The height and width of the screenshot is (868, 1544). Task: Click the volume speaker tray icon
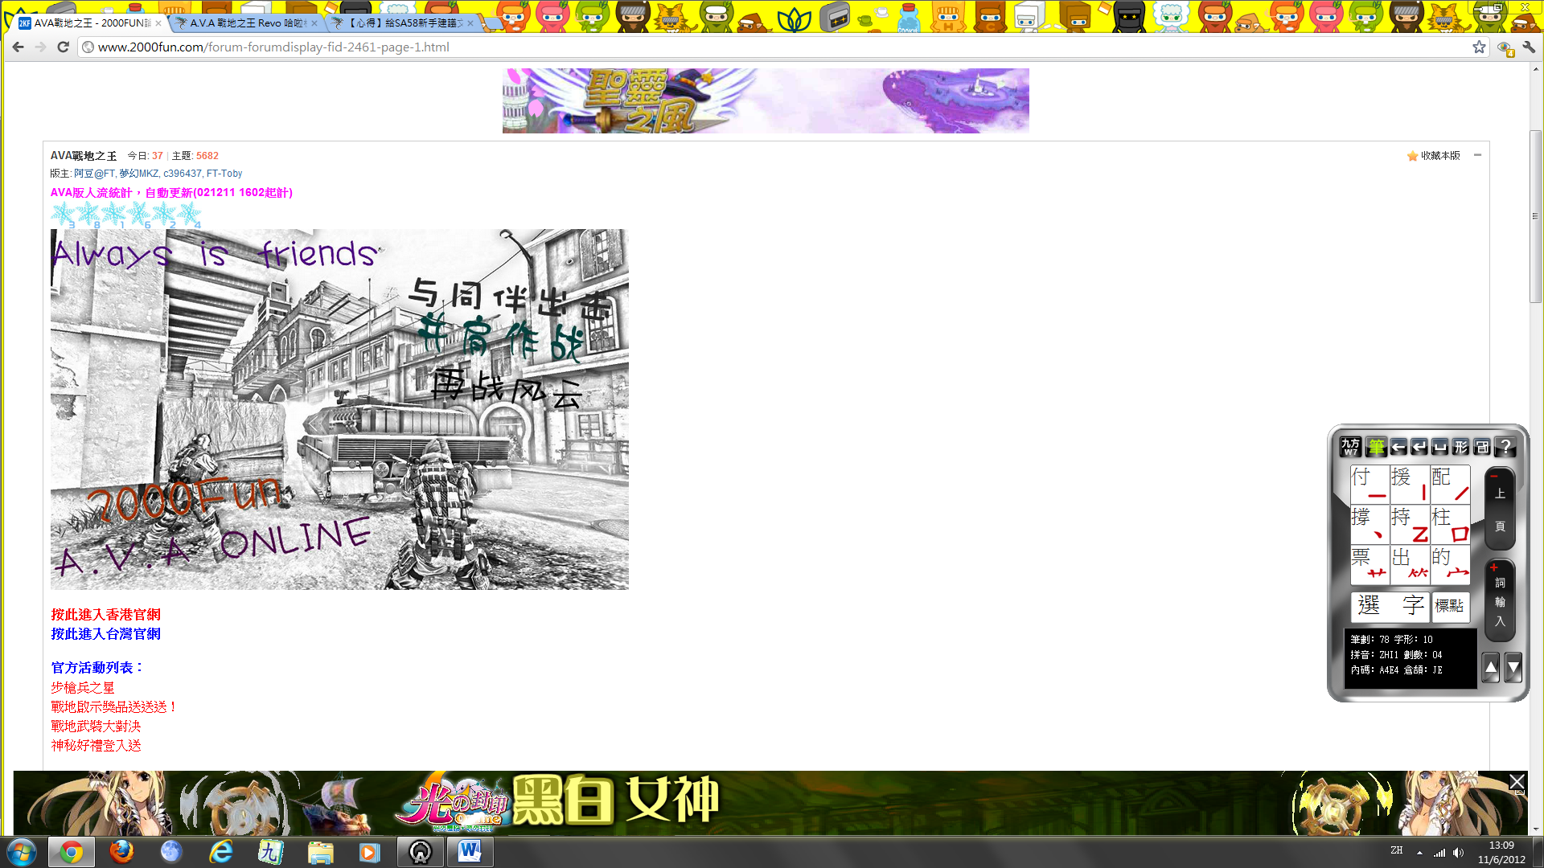pyautogui.click(x=1458, y=853)
